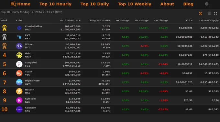
Task: Click the Ycash coin logo
Action: pos(19,73)
